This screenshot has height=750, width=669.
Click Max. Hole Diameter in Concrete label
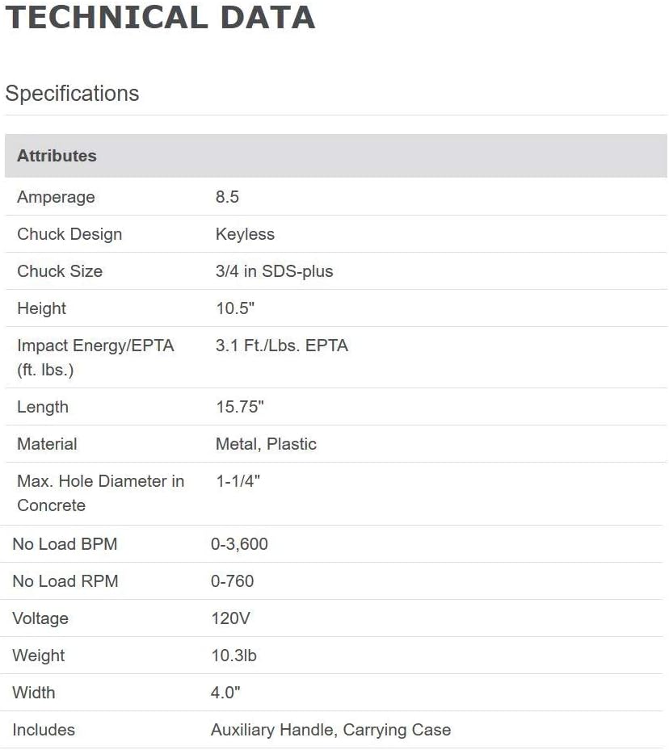pos(100,492)
